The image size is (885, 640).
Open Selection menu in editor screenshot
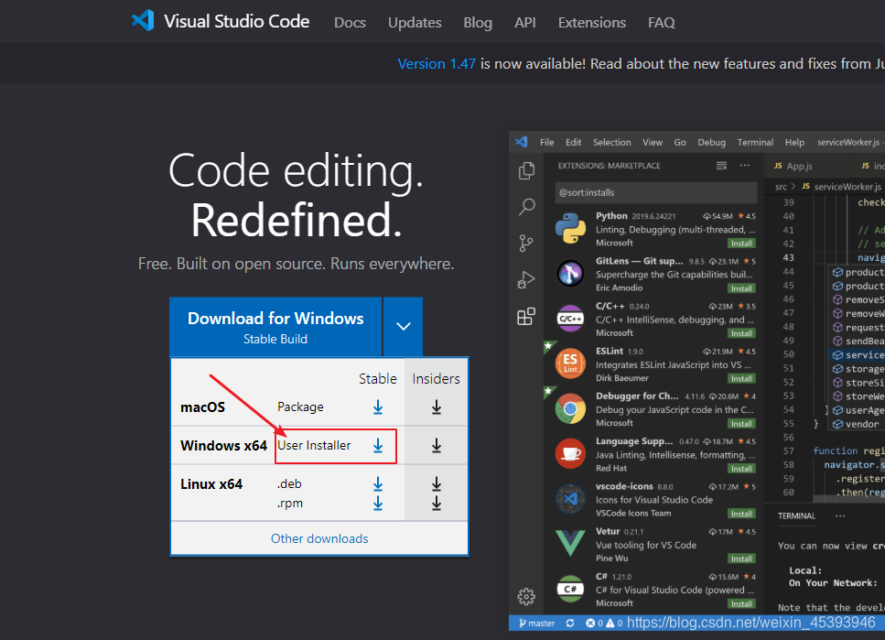[x=612, y=142]
